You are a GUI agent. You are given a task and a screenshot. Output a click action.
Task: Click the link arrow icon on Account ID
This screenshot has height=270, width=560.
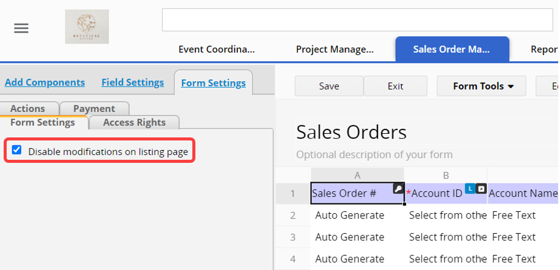[x=481, y=189]
